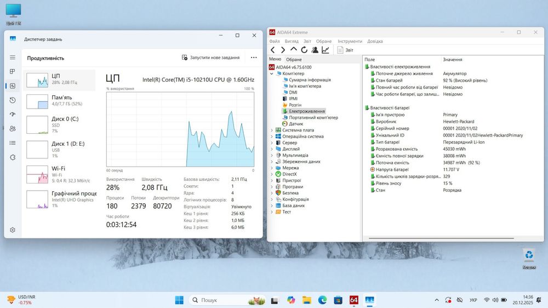This screenshot has width=548, height=308.
Task: Click AIDA64 Refresh toolbar icon
Action: [304, 50]
